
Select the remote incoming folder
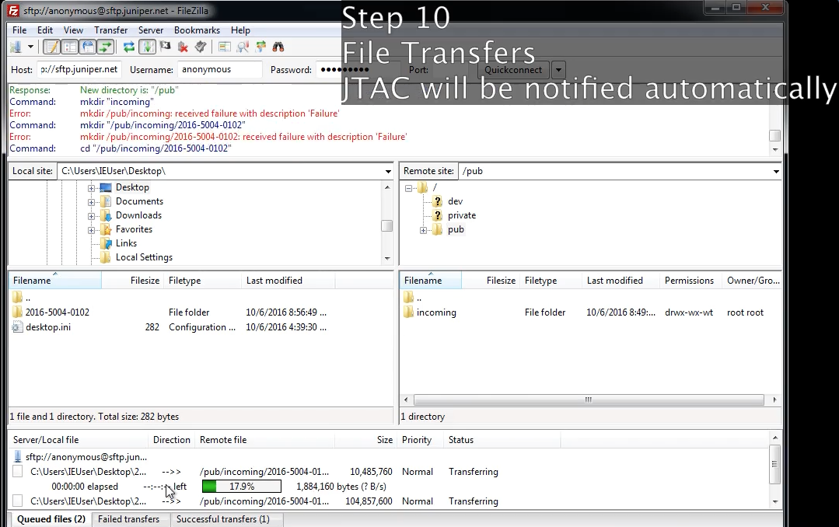[436, 312]
